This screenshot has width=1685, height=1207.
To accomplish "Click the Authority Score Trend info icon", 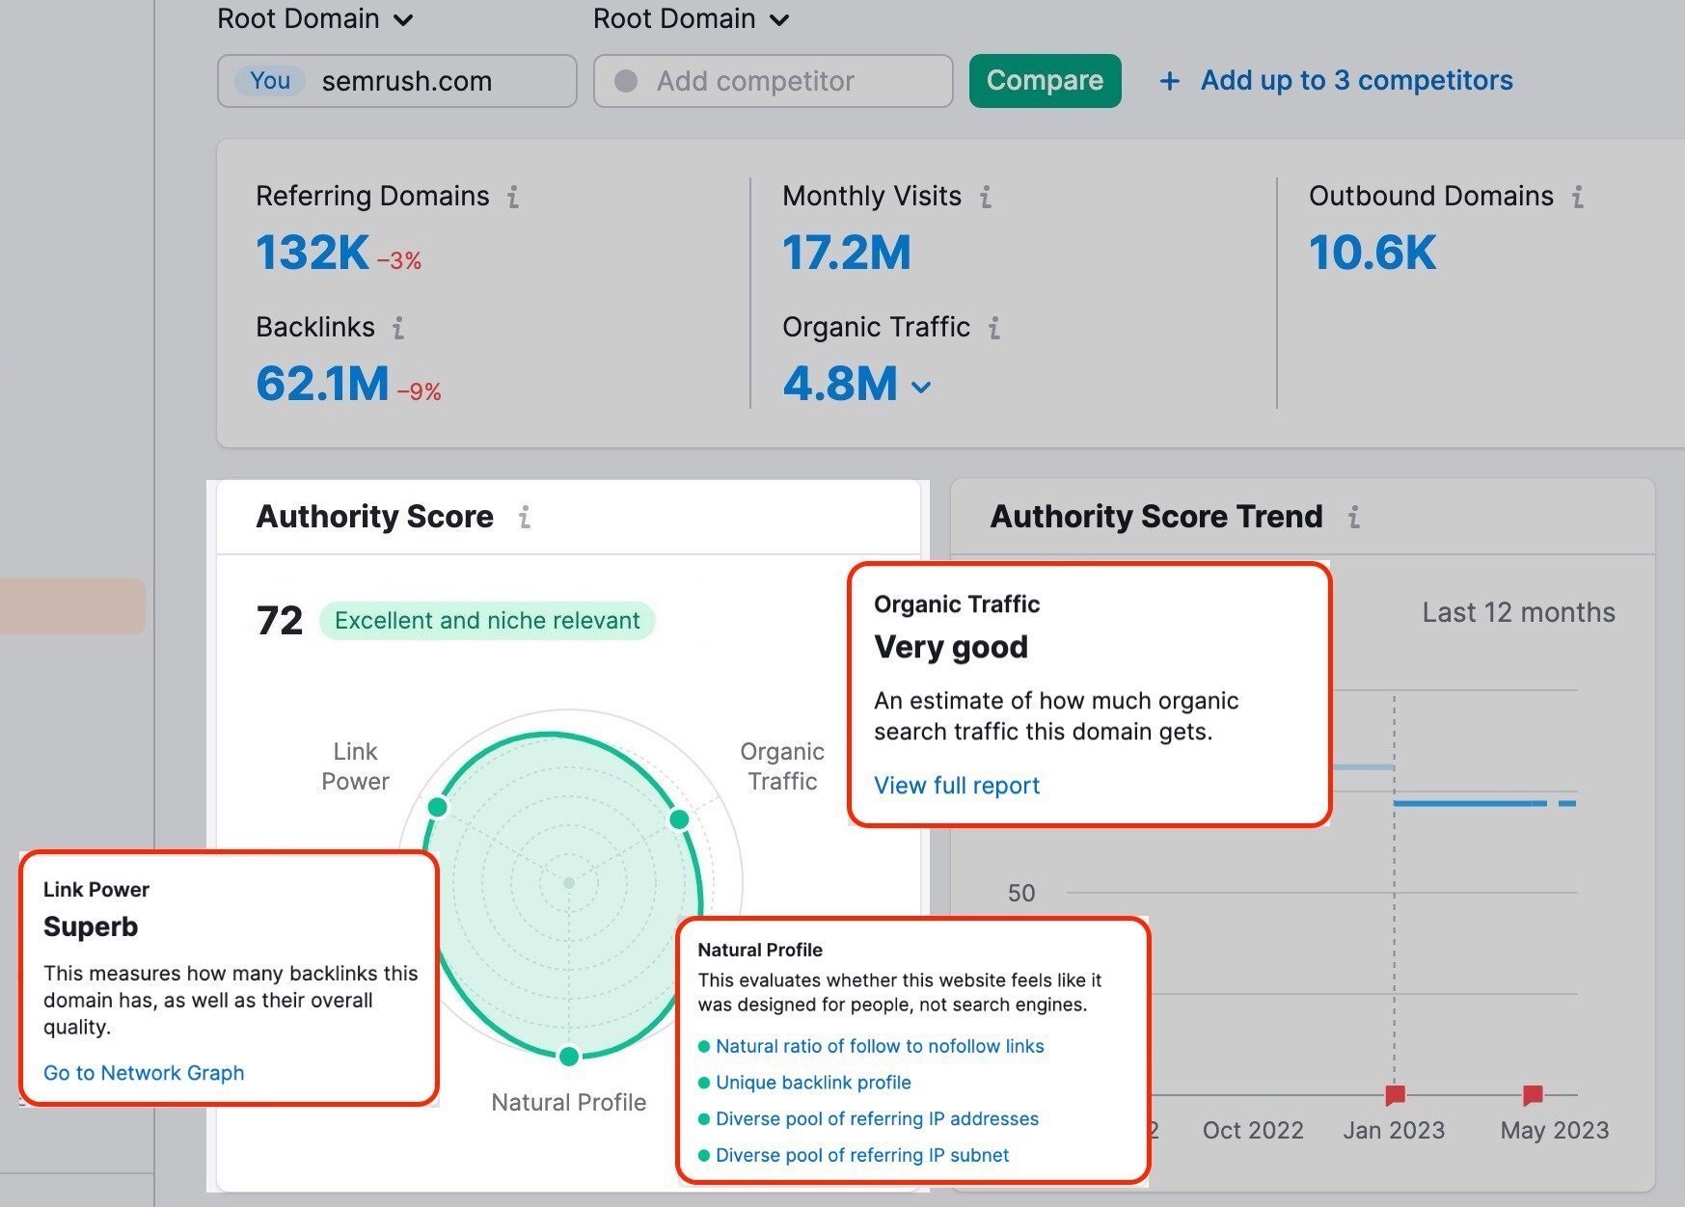I will (1355, 517).
